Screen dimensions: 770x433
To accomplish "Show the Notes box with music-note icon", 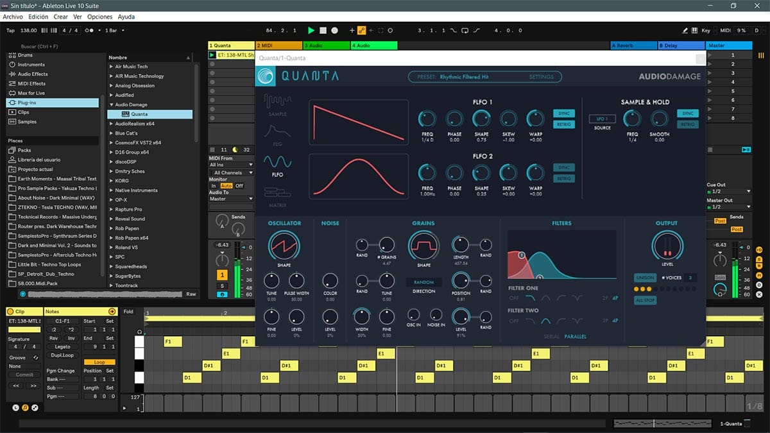I will [x=25, y=407].
